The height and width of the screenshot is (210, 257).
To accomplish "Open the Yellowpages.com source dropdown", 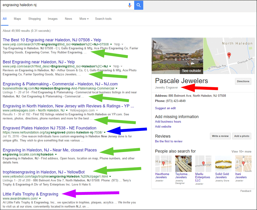I will tap(84, 111).
